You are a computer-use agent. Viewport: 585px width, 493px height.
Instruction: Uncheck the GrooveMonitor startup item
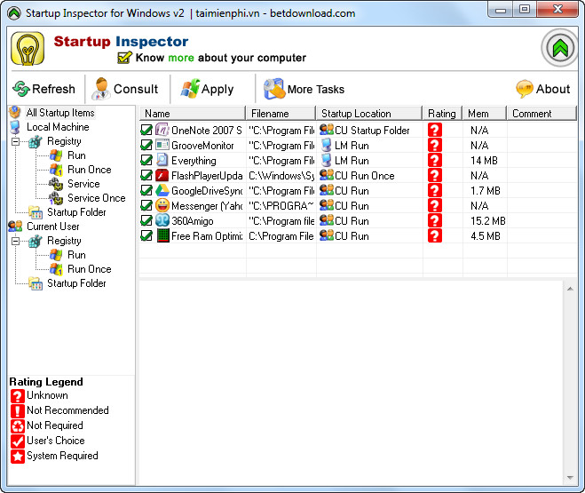(x=146, y=145)
